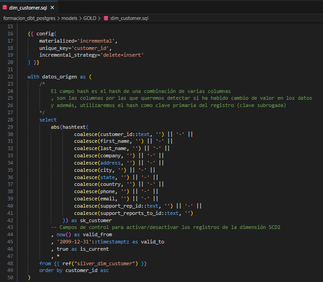The height and width of the screenshot is (282, 323).
Task: Click the sk_customer alias in the code
Action: (x=96, y=220)
